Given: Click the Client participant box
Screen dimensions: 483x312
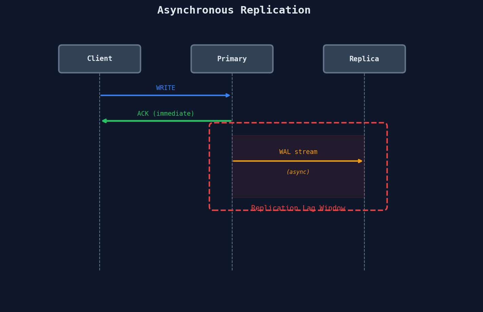Looking at the screenshot, I should (100, 59).
